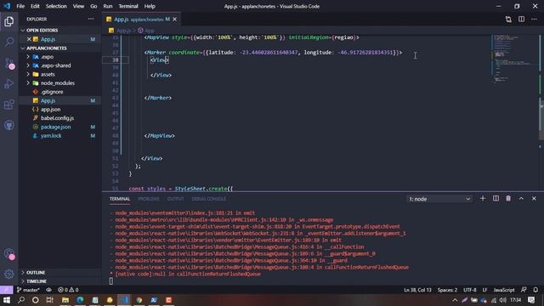The image size is (544, 306).
Task: Open the File menu
Action: tap(20, 6)
